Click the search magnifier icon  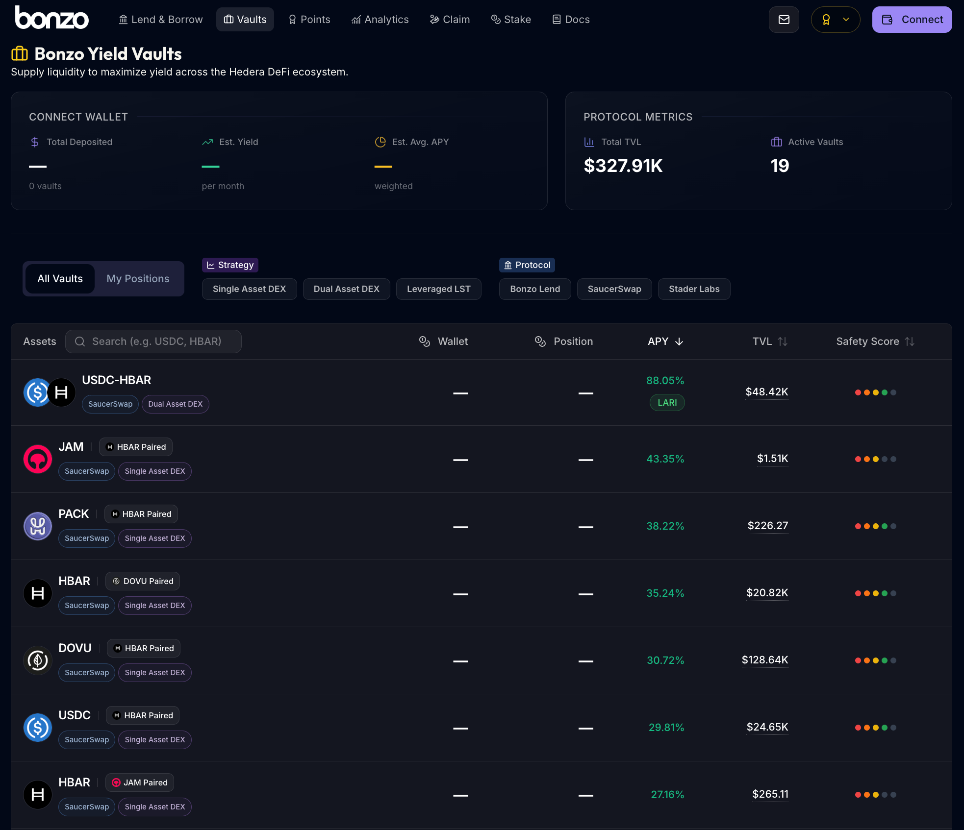(80, 342)
